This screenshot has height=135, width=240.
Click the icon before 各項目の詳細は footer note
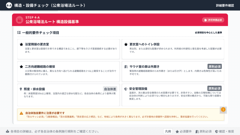(x=7, y=131)
